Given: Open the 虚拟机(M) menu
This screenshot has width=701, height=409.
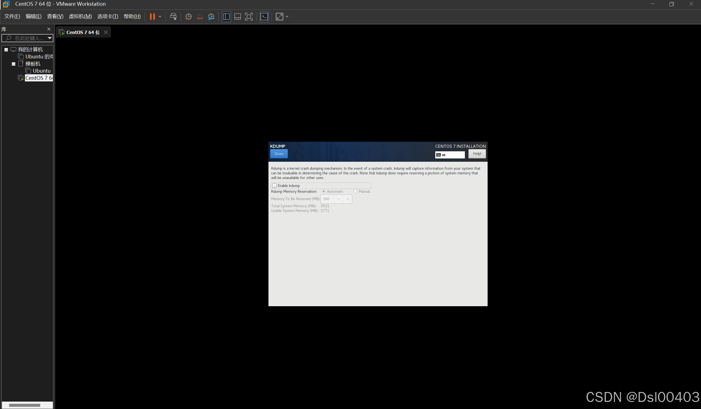Looking at the screenshot, I should 80,16.
